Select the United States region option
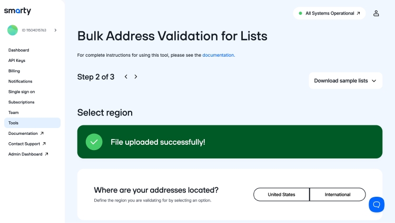 tap(281, 195)
